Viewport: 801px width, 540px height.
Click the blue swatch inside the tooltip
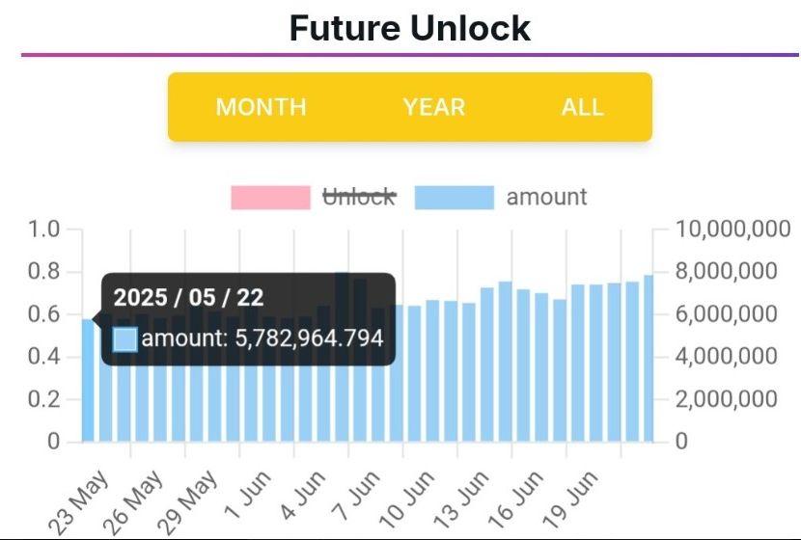[125, 339]
